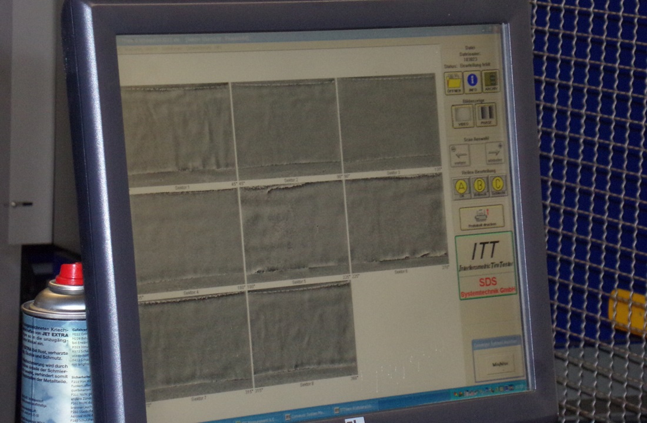The width and height of the screenshot is (647, 423).
Task: Open a file with the yellow folder icon
Action: pyautogui.click(x=453, y=82)
